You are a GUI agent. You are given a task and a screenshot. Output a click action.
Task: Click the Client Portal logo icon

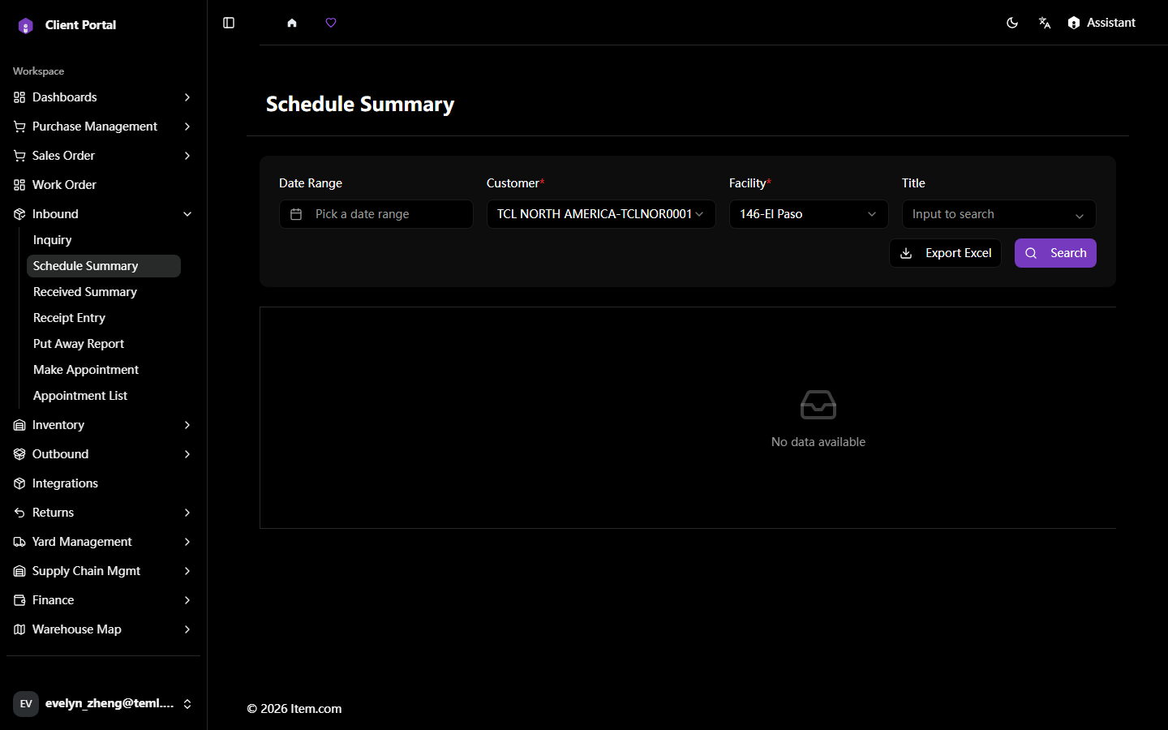(26, 25)
